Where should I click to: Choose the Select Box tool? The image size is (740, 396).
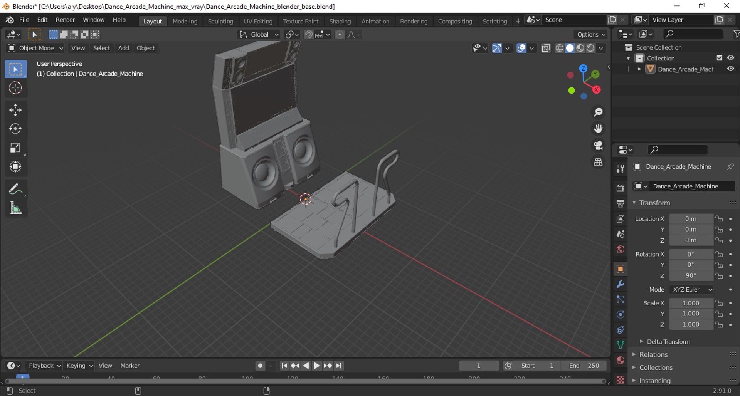click(x=15, y=69)
